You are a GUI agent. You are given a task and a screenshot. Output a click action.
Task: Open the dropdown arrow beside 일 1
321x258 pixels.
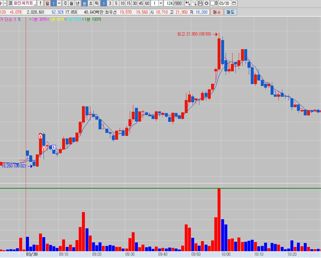click(59, 3)
